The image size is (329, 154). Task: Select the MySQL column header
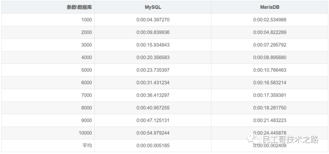click(x=153, y=7)
